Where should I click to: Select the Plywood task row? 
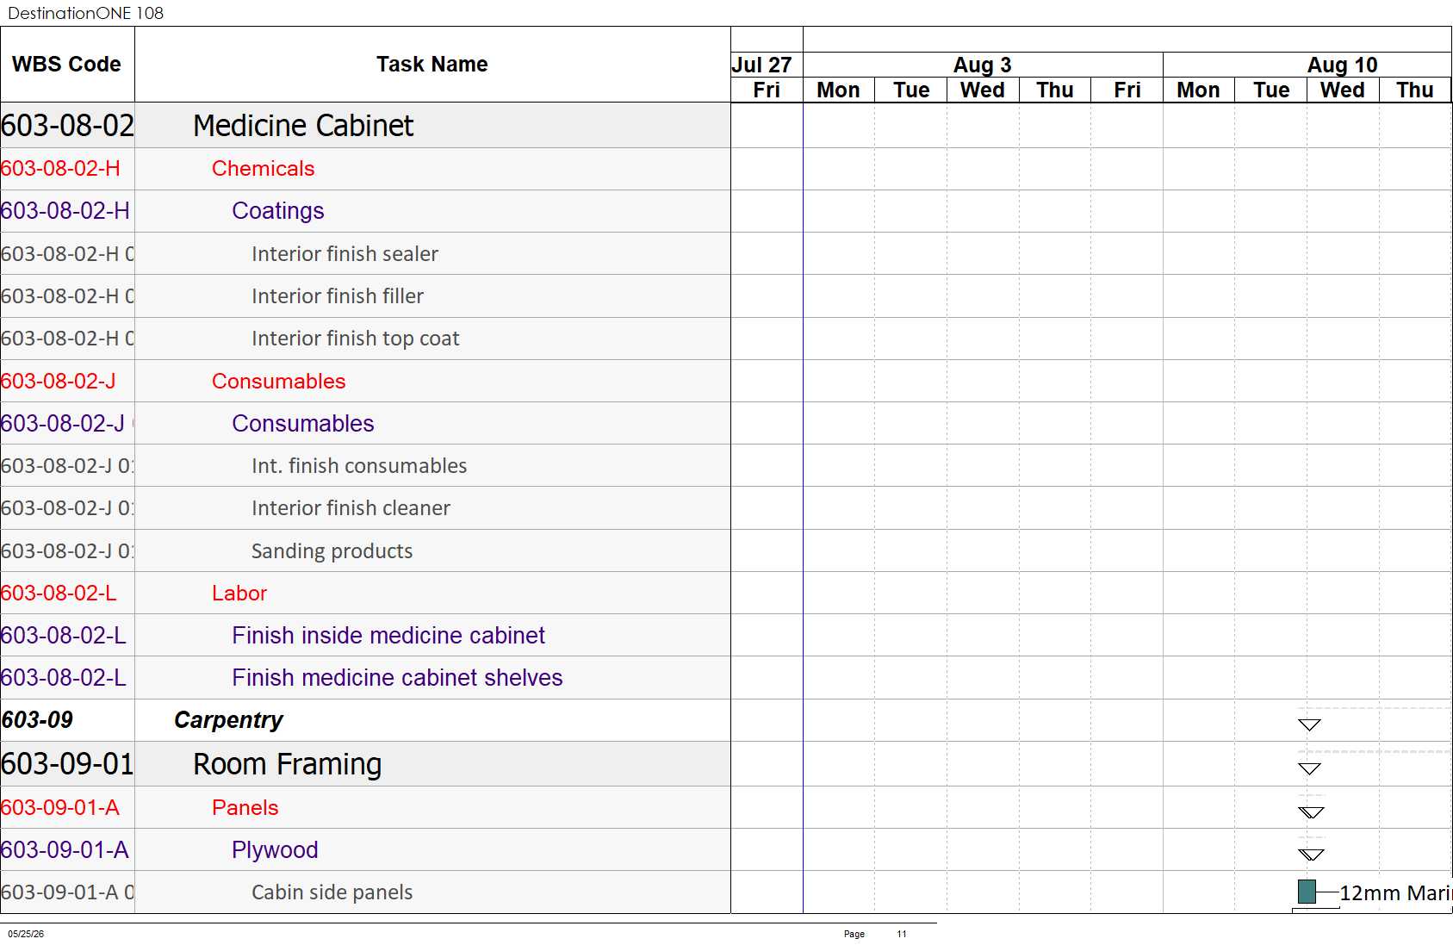coord(365,849)
